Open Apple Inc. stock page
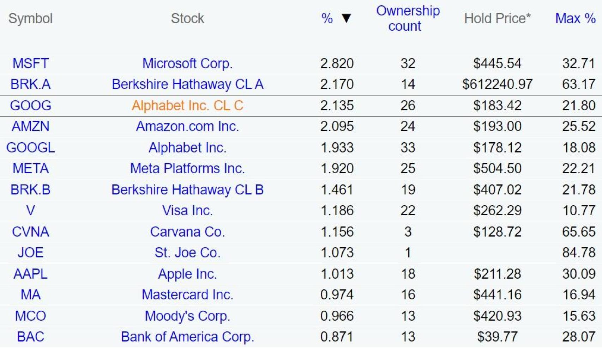 (x=187, y=274)
